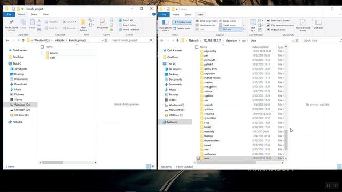Viewport: 342px width, 192px height.
Task: Click the Copy icon in kimchi_project ribbon
Action: (x=23, y=24)
